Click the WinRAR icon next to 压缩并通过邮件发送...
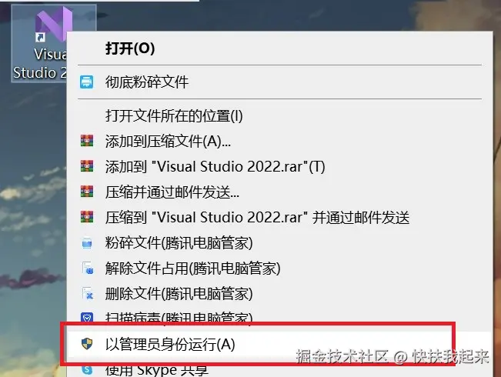The height and width of the screenshot is (377, 501). point(87,192)
